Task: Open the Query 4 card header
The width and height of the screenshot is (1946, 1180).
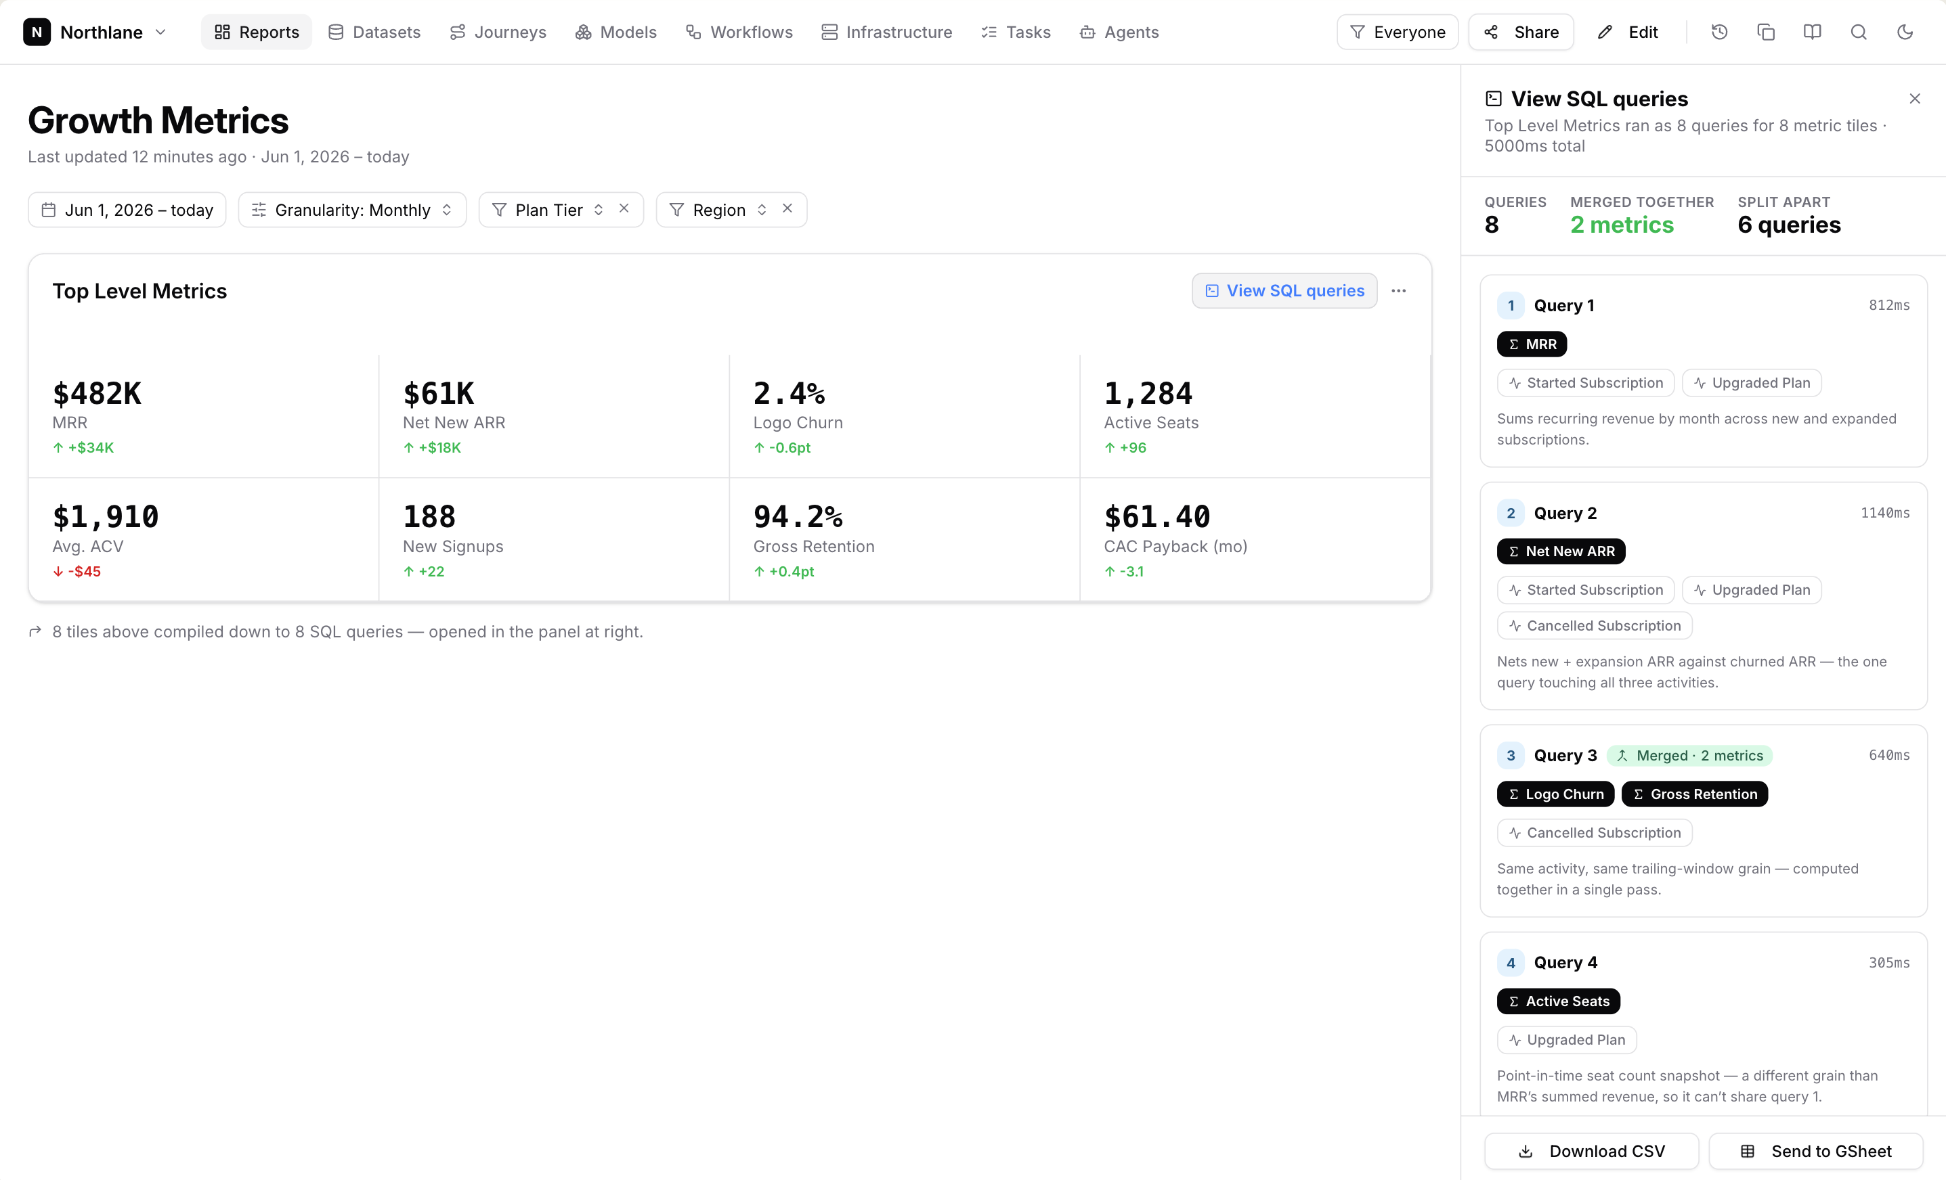Action: point(1704,963)
